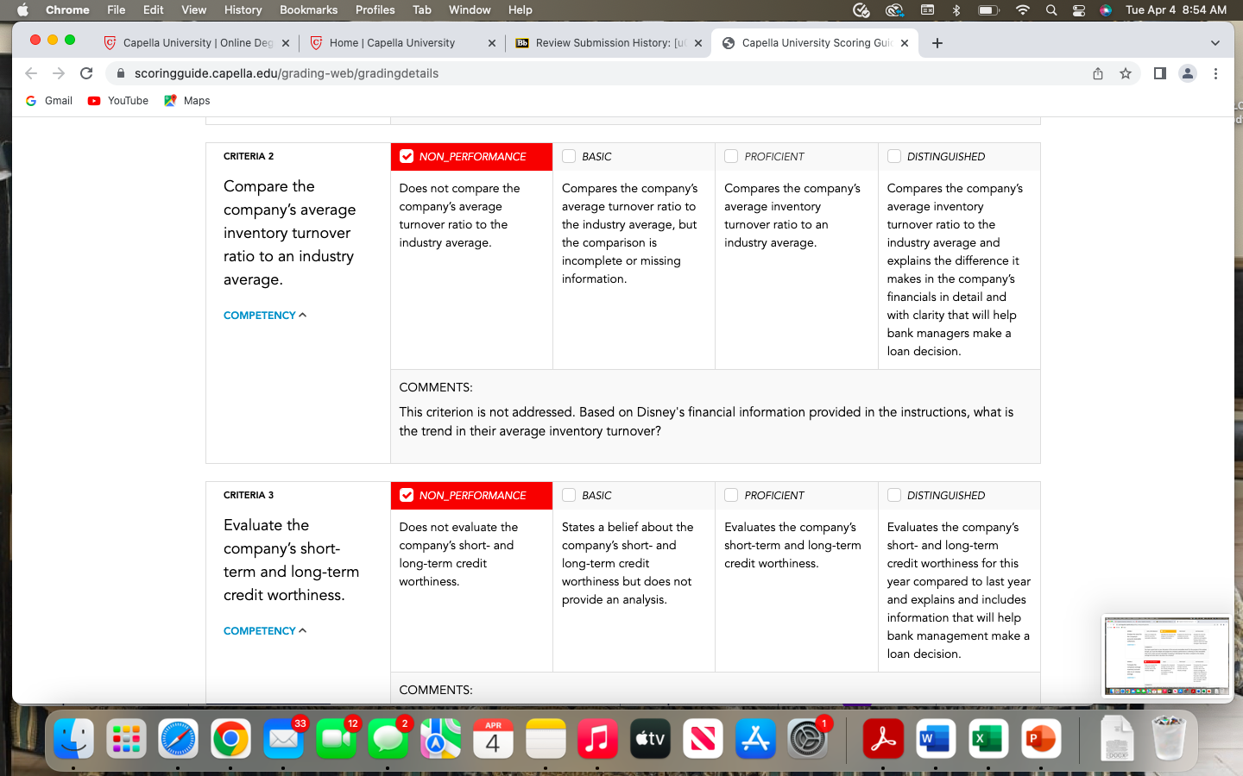The image size is (1243, 776).
Task: Open the Gmail bookmark link
Action: point(49,101)
